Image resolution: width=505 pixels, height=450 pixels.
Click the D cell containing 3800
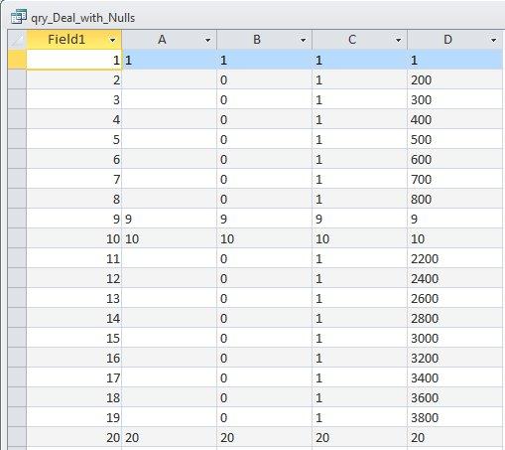(x=455, y=417)
